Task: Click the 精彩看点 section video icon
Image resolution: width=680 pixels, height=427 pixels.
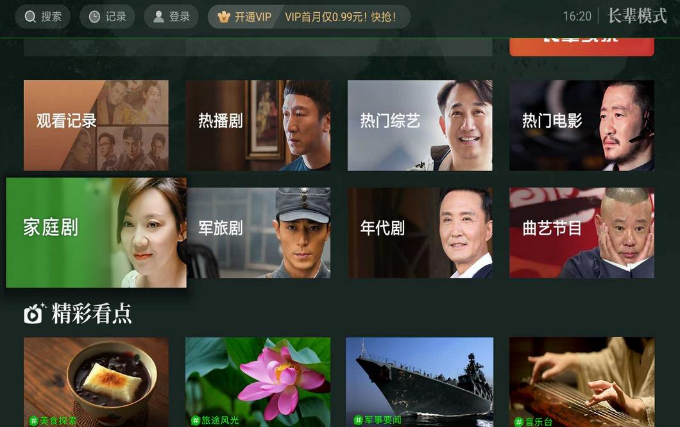Action: 34,314
